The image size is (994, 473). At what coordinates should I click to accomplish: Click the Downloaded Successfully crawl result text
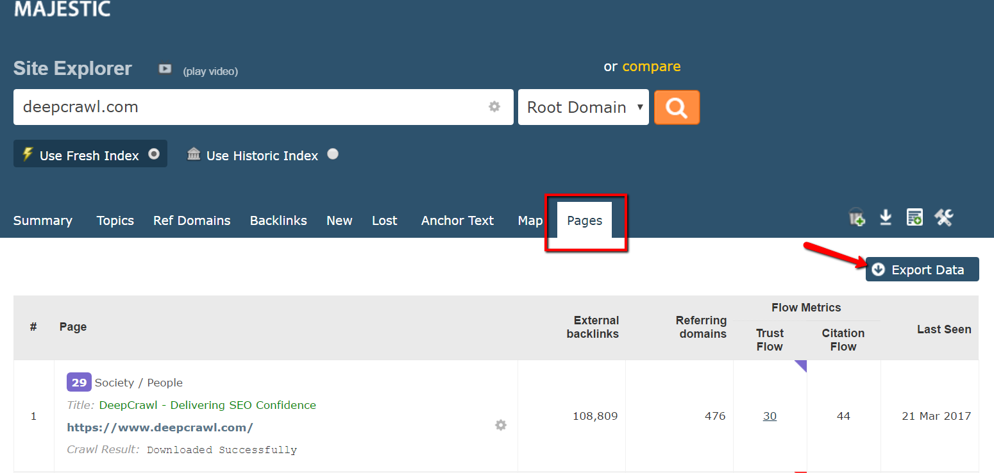[x=222, y=450]
